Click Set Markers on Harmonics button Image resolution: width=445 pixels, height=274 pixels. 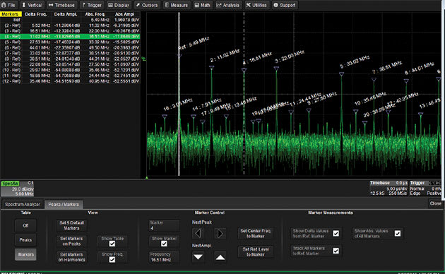[71, 257]
